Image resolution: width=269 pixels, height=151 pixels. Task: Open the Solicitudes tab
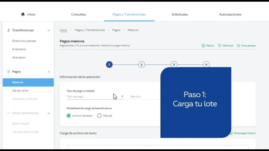point(180,14)
